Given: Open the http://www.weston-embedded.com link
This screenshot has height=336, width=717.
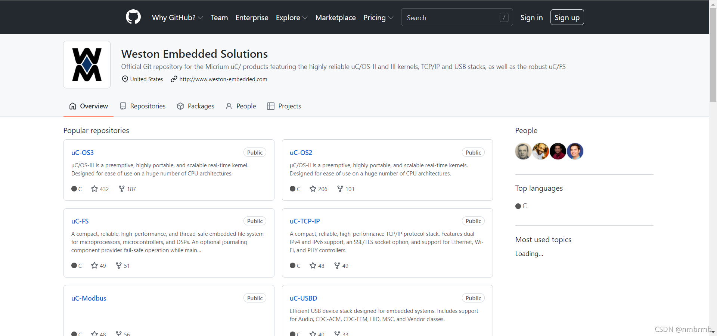Looking at the screenshot, I should (x=223, y=79).
